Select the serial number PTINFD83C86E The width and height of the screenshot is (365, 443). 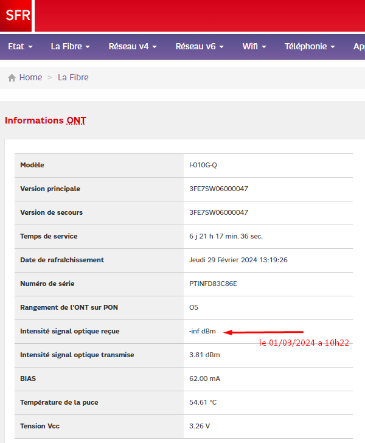coord(213,284)
